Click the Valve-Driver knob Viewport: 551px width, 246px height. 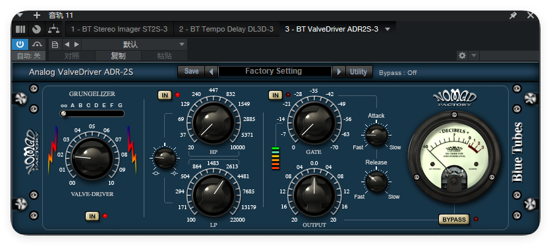[92, 159]
